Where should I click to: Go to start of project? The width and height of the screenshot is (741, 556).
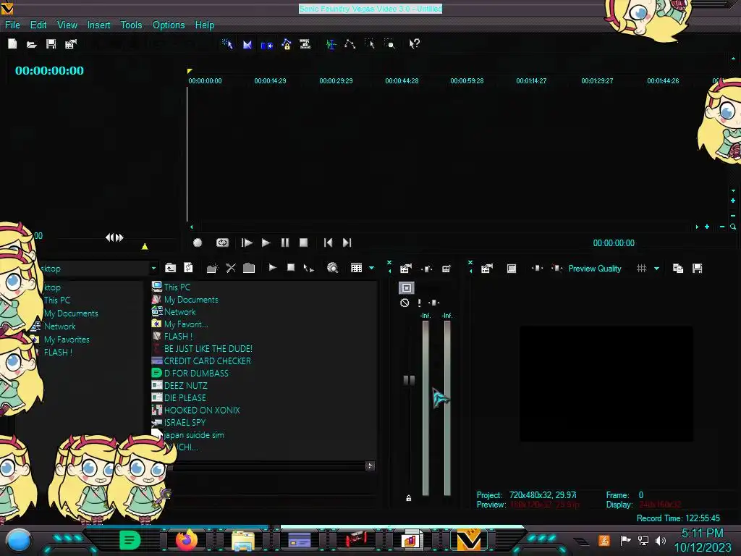pos(328,243)
